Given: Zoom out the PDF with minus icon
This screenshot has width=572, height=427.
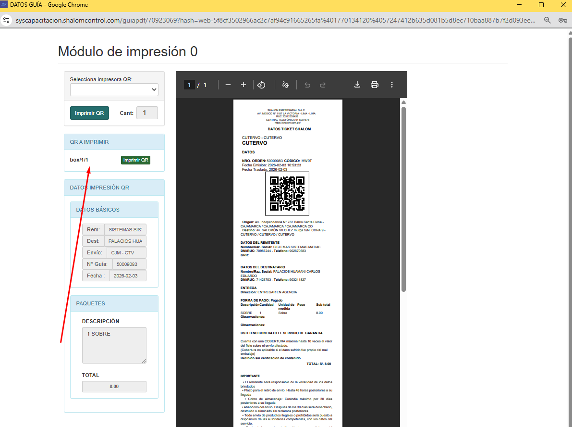Looking at the screenshot, I should [228, 85].
